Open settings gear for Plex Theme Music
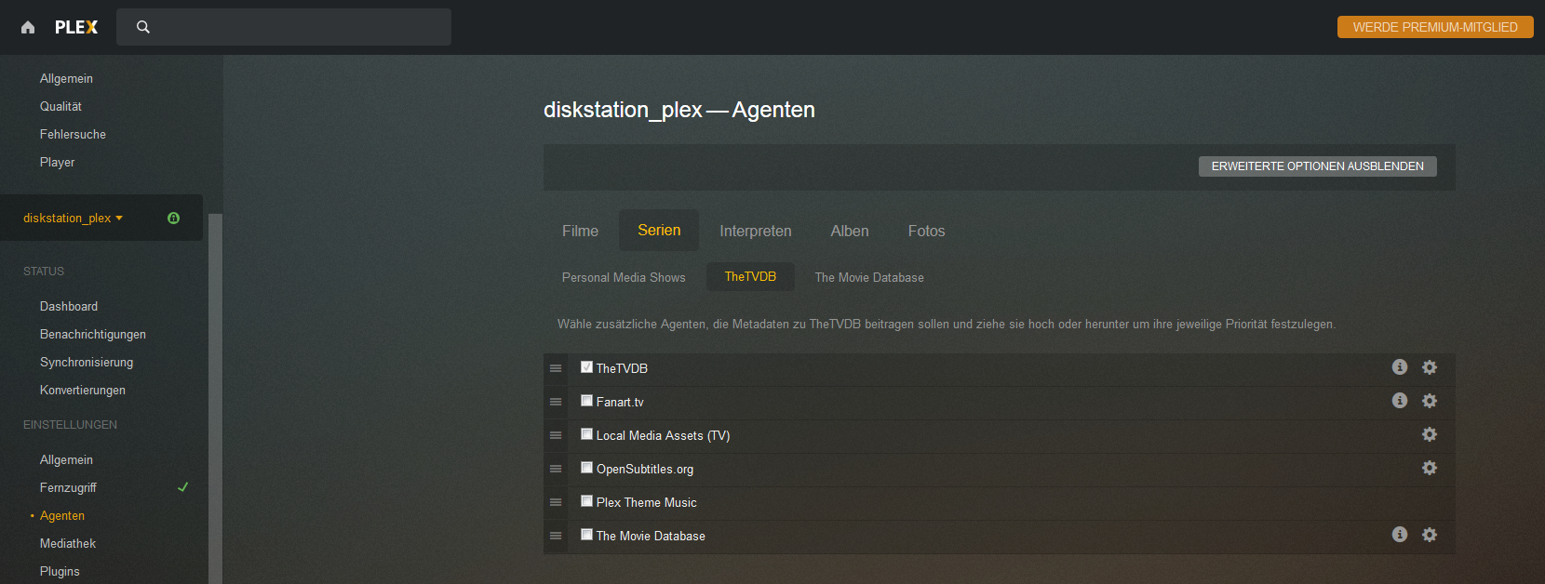The height and width of the screenshot is (584, 1545). (x=1430, y=501)
